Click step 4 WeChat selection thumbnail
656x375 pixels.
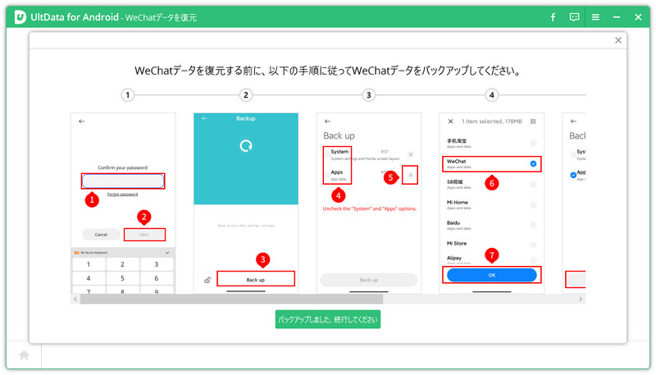point(492,203)
